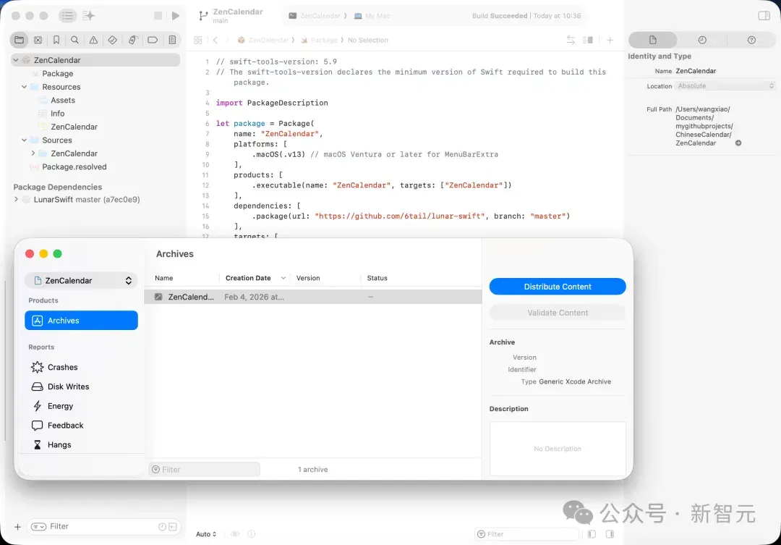Reveal full path with the arrow icon
781x545 pixels.
(738, 143)
